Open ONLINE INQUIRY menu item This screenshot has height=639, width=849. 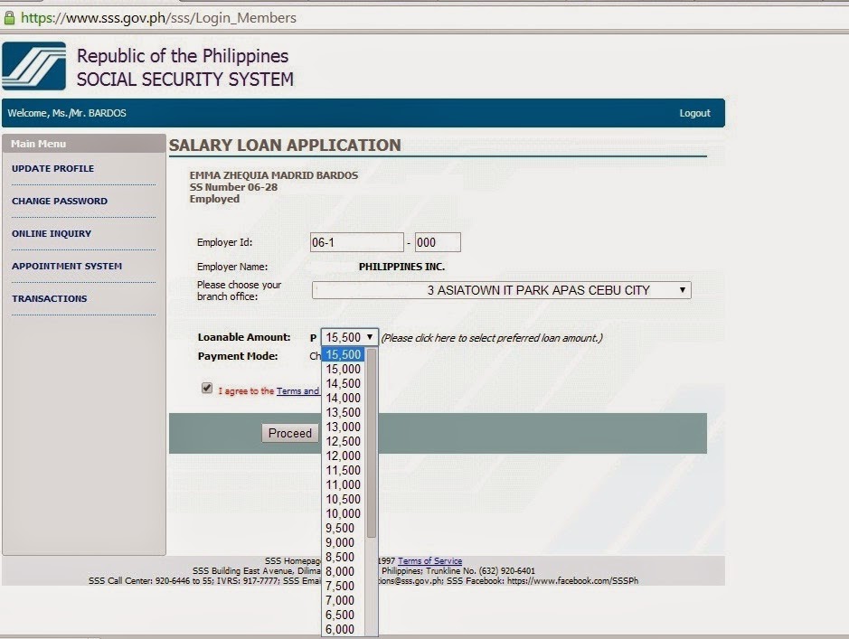tap(52, 234)
